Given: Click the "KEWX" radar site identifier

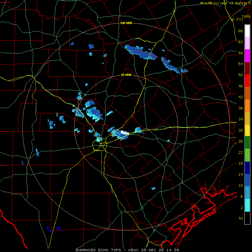Looking at the screenshot, I should coord(134,250).
